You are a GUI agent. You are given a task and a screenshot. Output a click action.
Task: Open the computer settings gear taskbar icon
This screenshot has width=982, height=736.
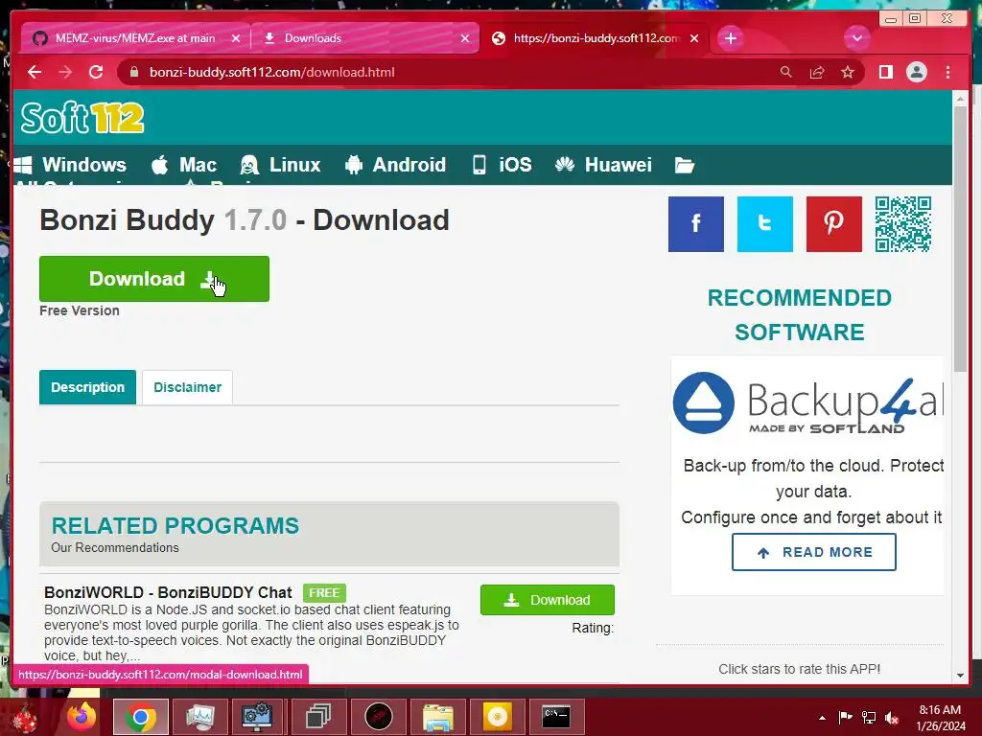point(257,717)
